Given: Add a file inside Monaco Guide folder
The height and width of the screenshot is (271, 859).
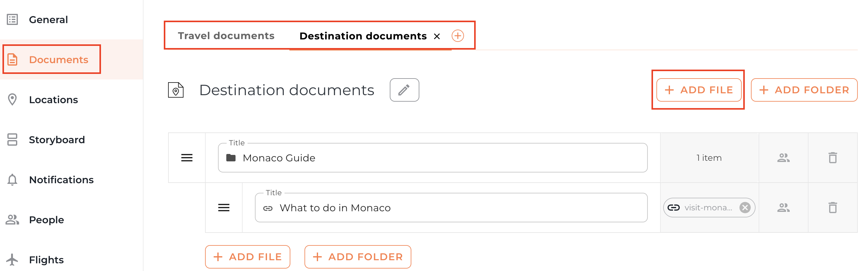Looking at the screenshot, I should 248,257.
